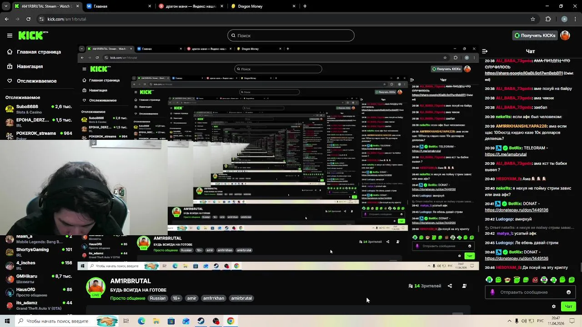Image resolution: width=582 pixels, height=327 pixels.
Task: Open the Просто общение category link
Action: (x=128, y=298)
